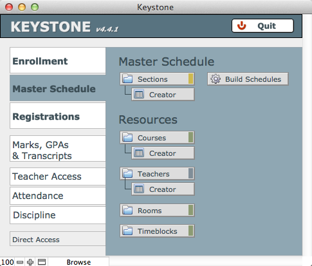Viewport: 312px width, 266px height.
Task: Open the Browse mode popup menu
Action: point(78,262)
